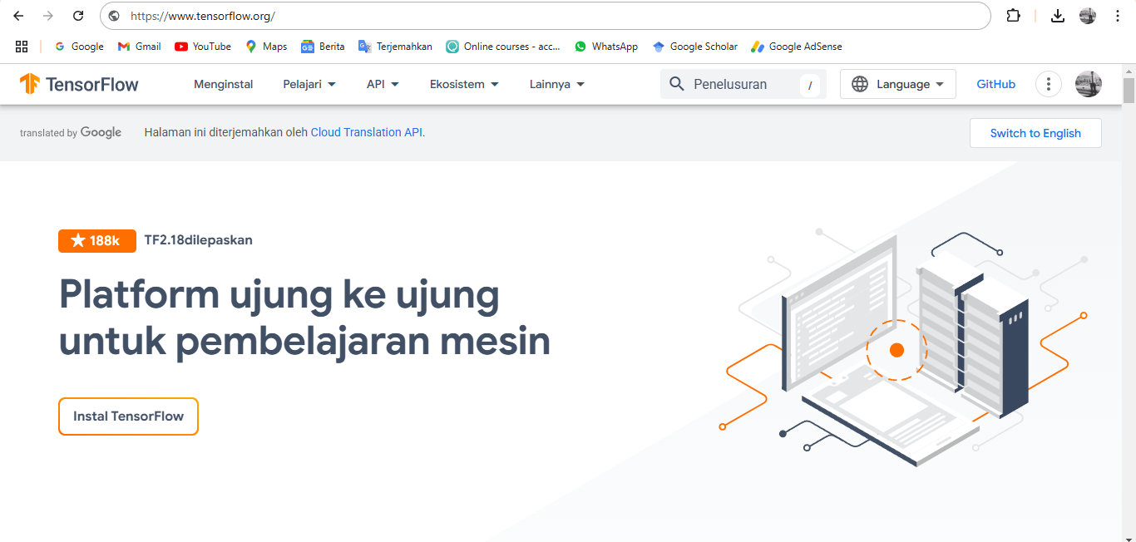
Task: Open the Google Scholar bookmark
Action: pos(695,47)
